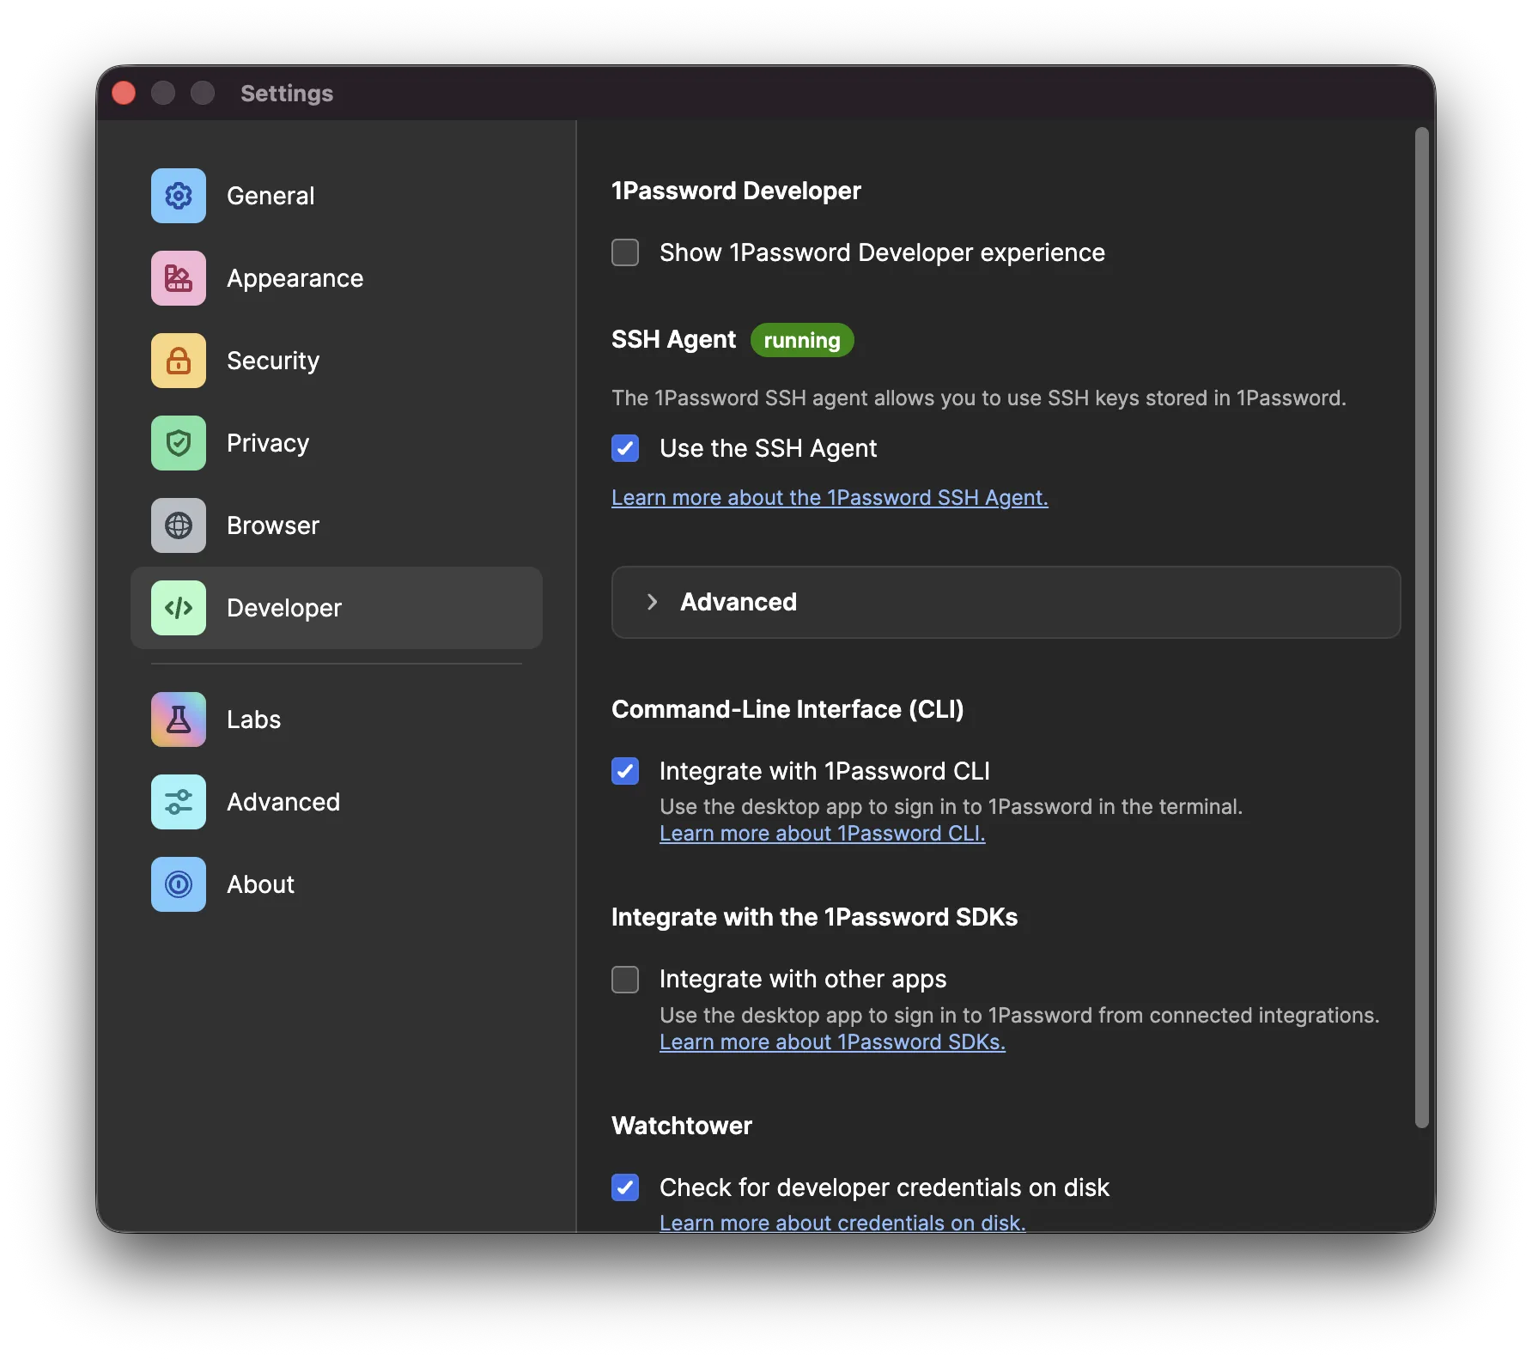Disable Integrate with 1Password CLI checkbox
The image size is (1532, 1360).
(x=625, y=771)
